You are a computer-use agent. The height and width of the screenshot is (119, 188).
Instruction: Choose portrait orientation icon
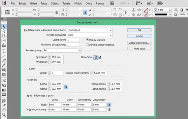point(95,58)
